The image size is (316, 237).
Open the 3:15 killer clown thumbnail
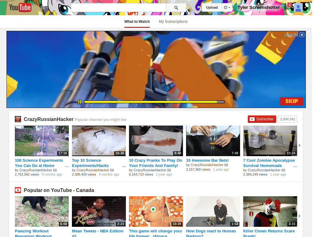click(x=270, y=212)
